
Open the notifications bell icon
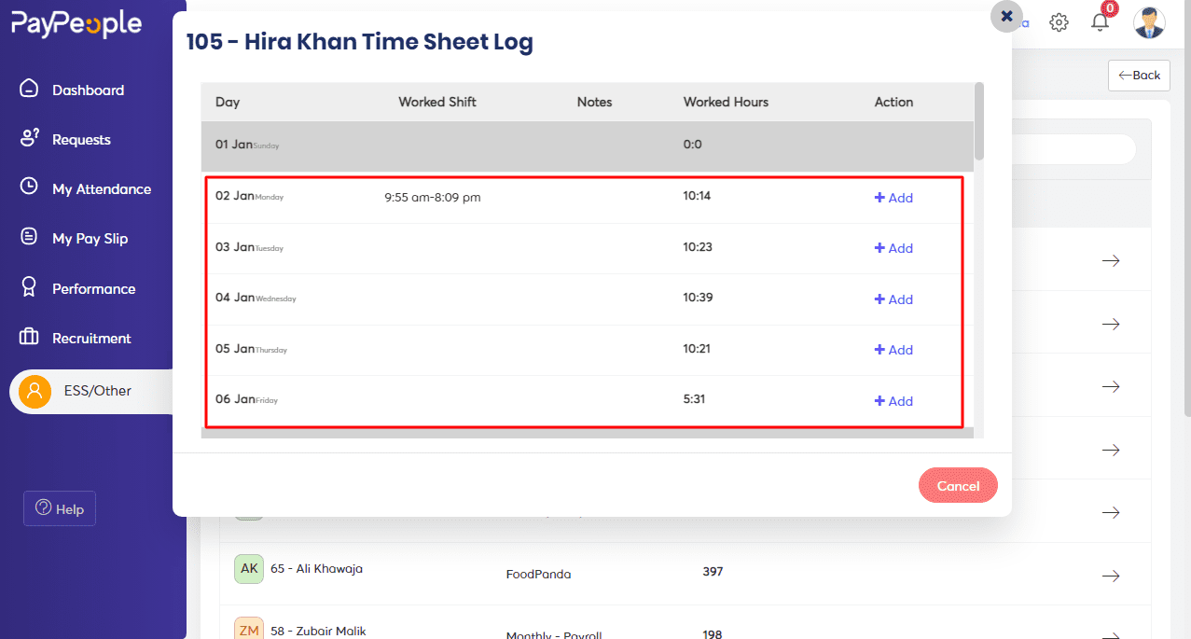(x=1100, y=22)
